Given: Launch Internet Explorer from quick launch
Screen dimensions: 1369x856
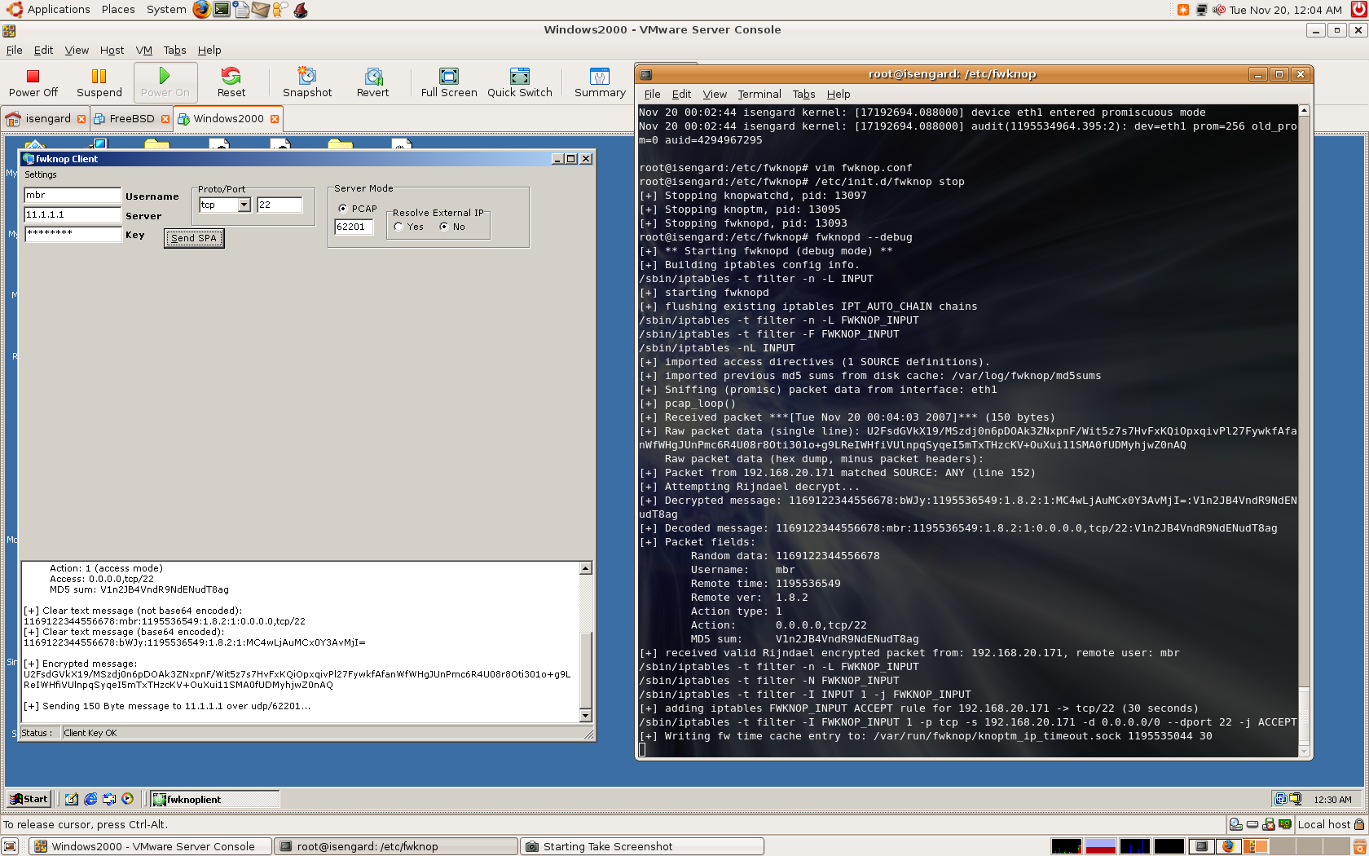Looking at the screenshot, I should click(x=90, y=799).
